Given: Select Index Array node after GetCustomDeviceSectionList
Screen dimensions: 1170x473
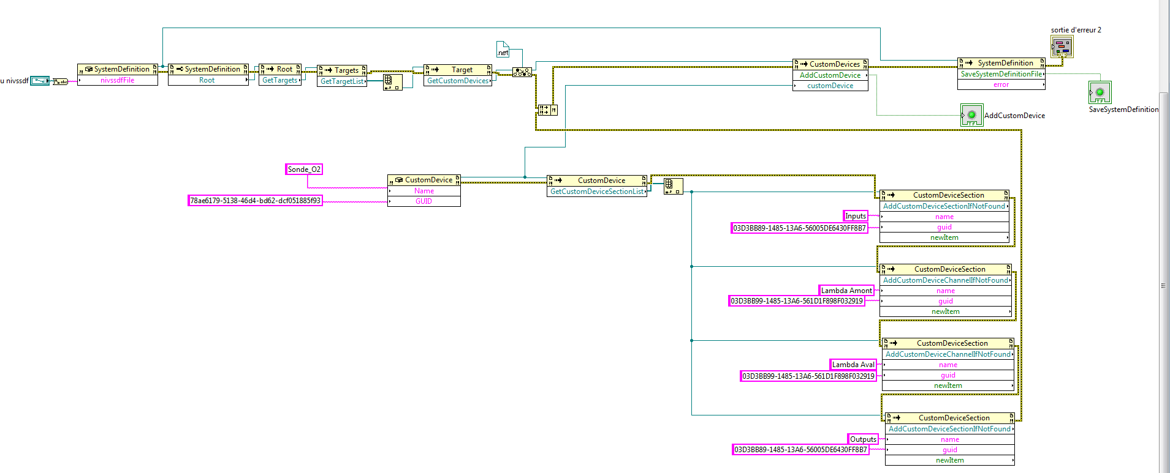Looking at the screenshot, I should tap(673, 186).
